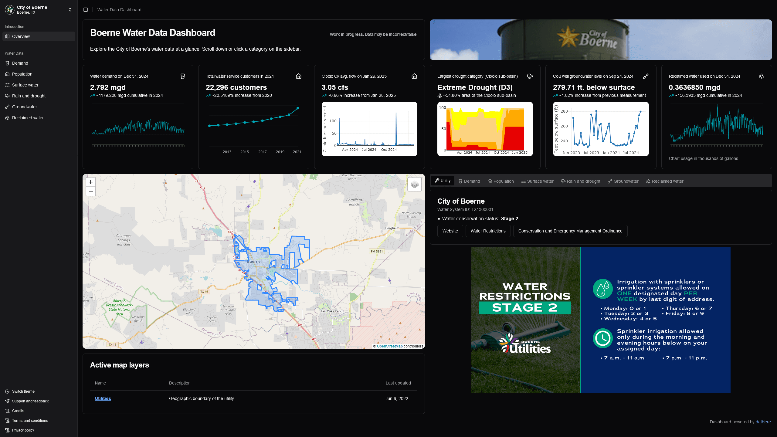Click the Support and feedback paper plane icon
777x437 pixels.
tap(7, 401)
